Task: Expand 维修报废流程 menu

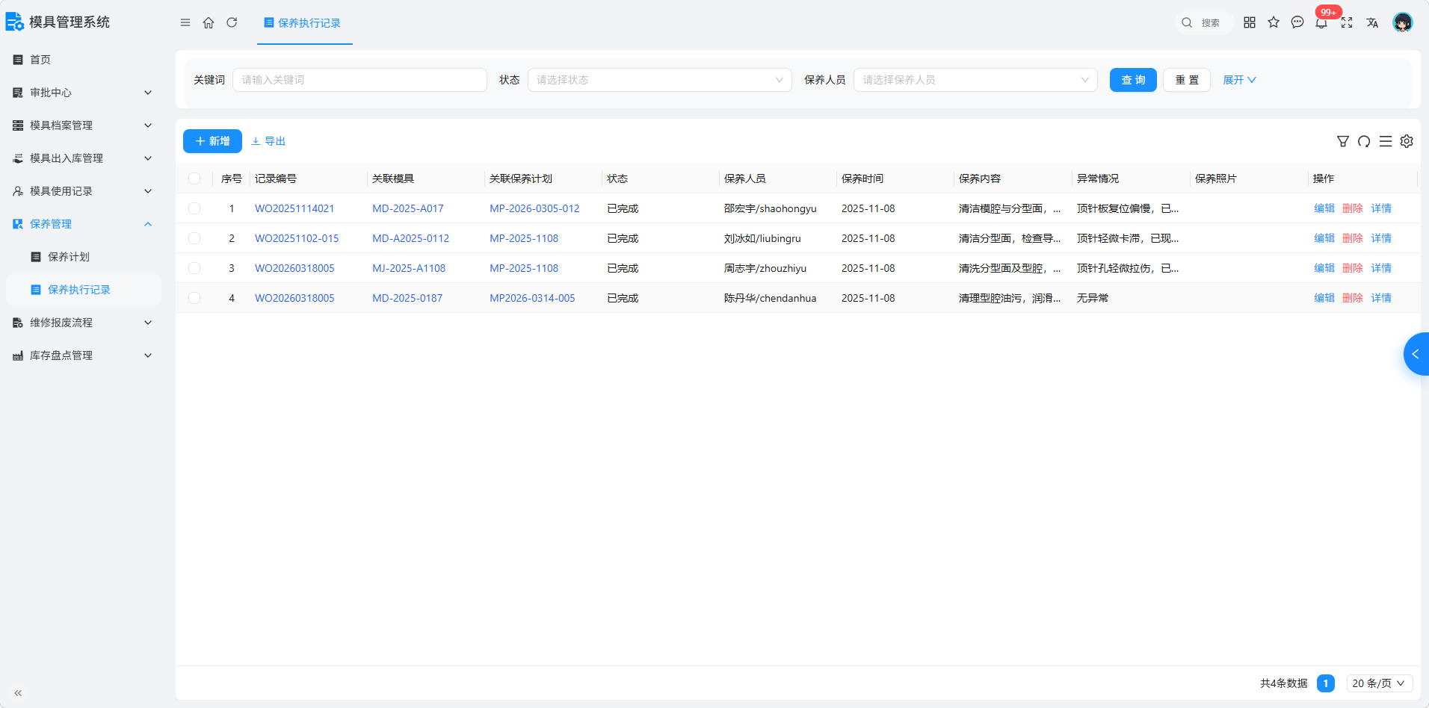Action: (83, 323)
